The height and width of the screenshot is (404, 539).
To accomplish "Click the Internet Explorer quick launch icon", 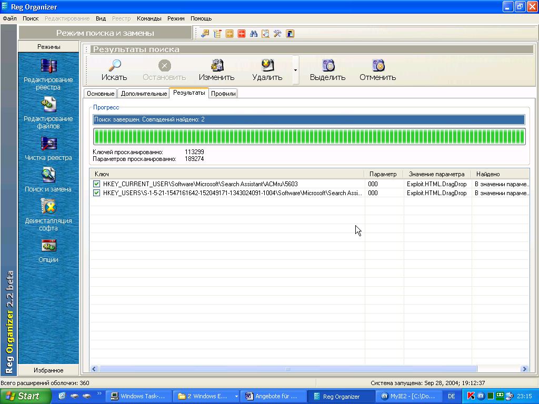I will [x=62, y=396].
